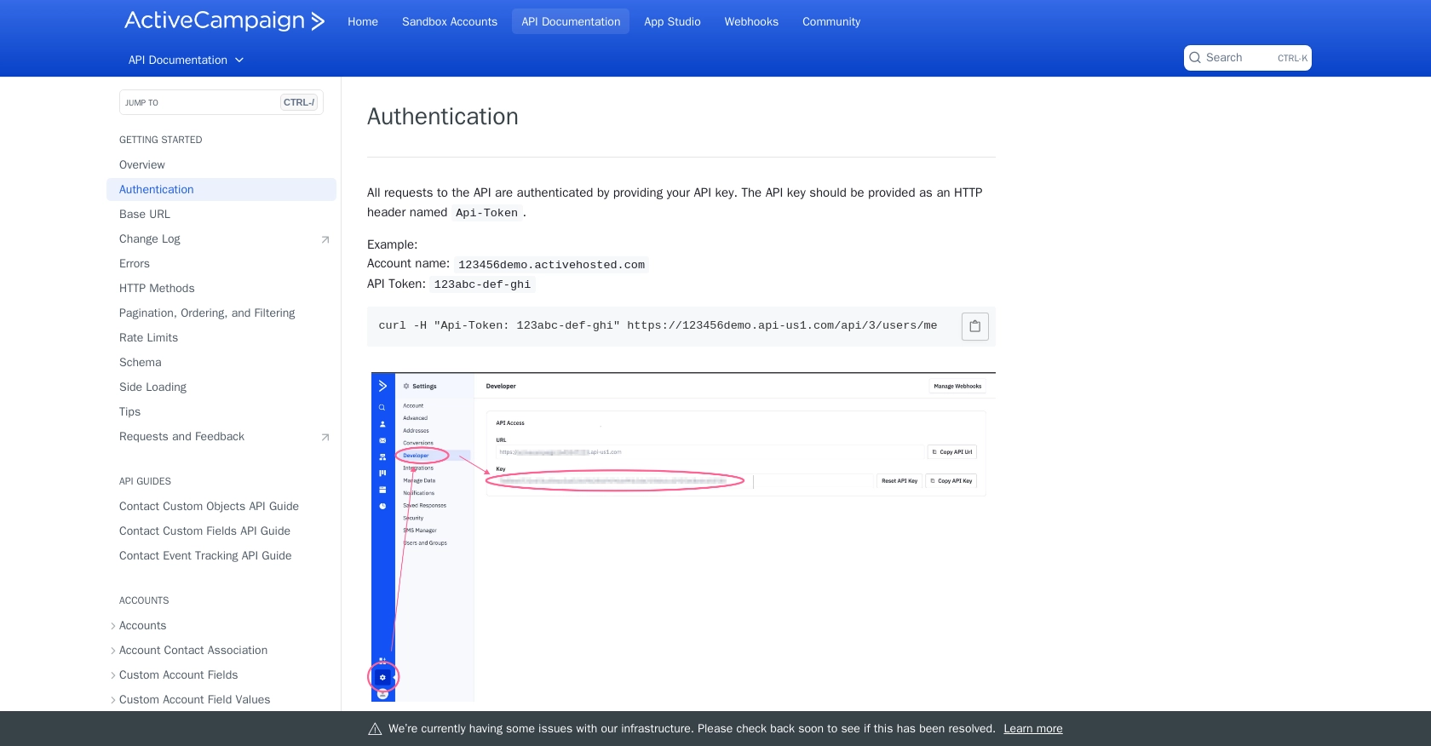Switch to the Webhooks tab

[x=751, y=21]
